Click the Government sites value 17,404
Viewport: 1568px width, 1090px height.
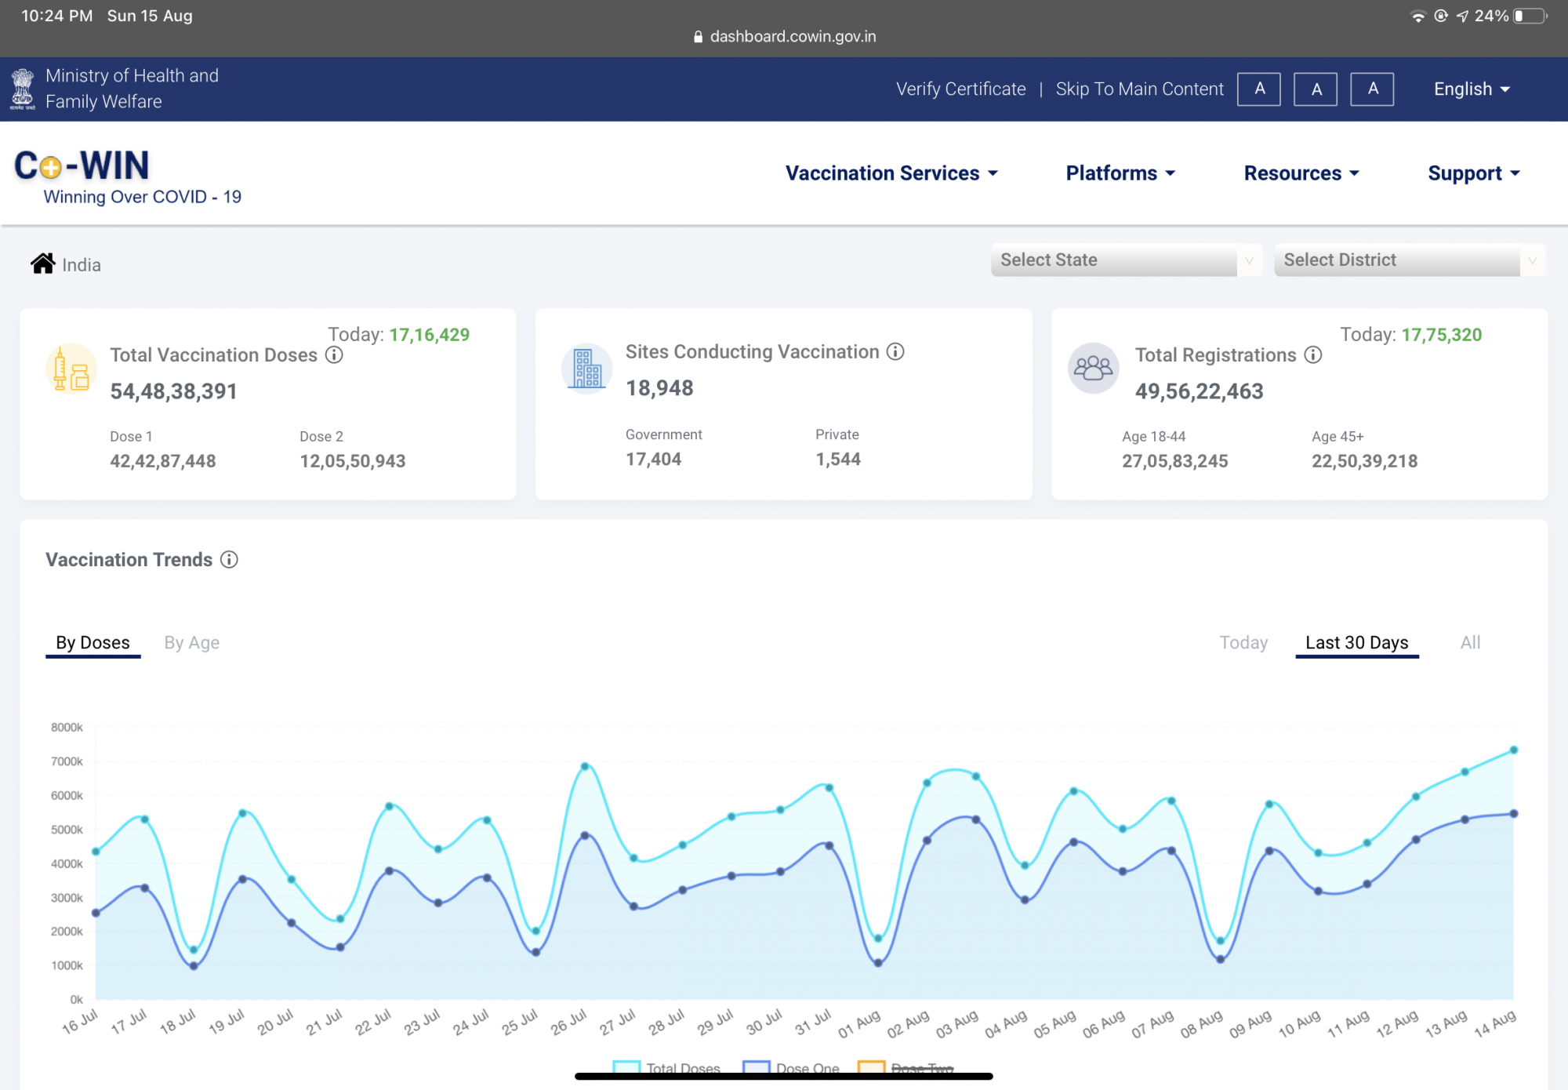click(654, 460)
